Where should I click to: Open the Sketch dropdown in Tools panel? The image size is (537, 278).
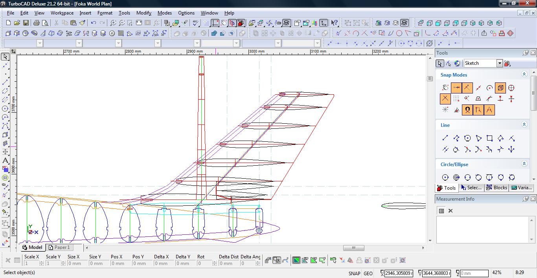tap(499, 63)
